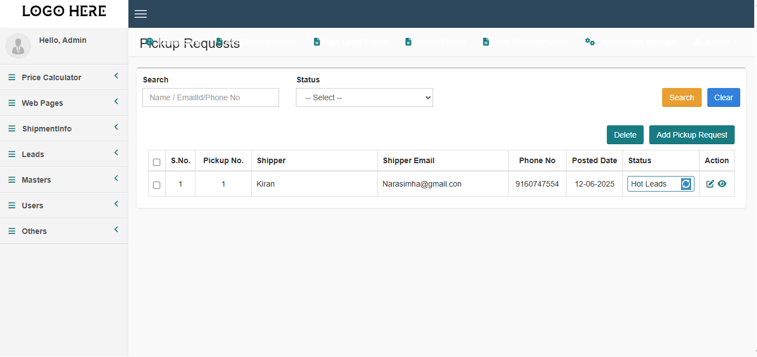Open the Users sidebar menu
757x357 pixels.
coord(32,206)
